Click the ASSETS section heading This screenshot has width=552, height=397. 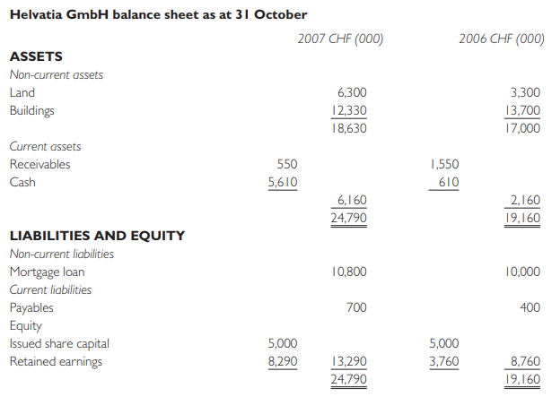(x=36, y=56)
